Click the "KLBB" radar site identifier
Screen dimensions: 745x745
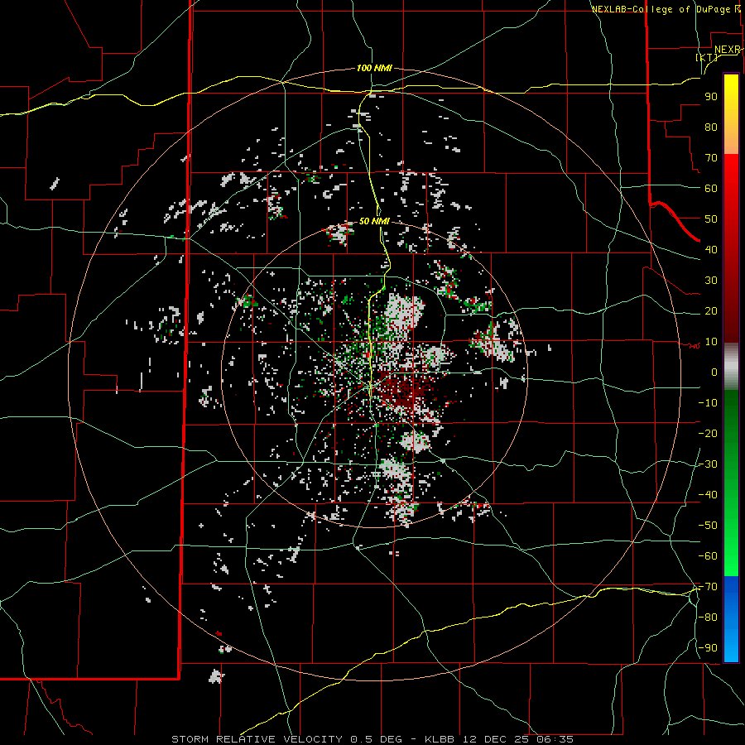pos(440,739)
